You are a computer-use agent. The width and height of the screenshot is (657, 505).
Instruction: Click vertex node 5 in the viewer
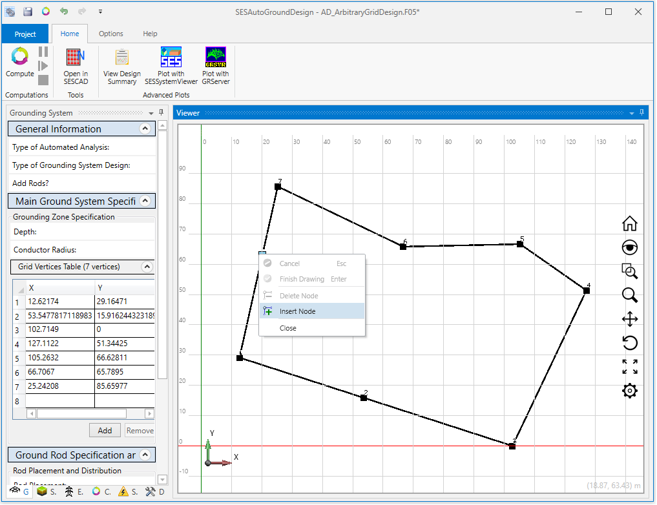(520, 244)
